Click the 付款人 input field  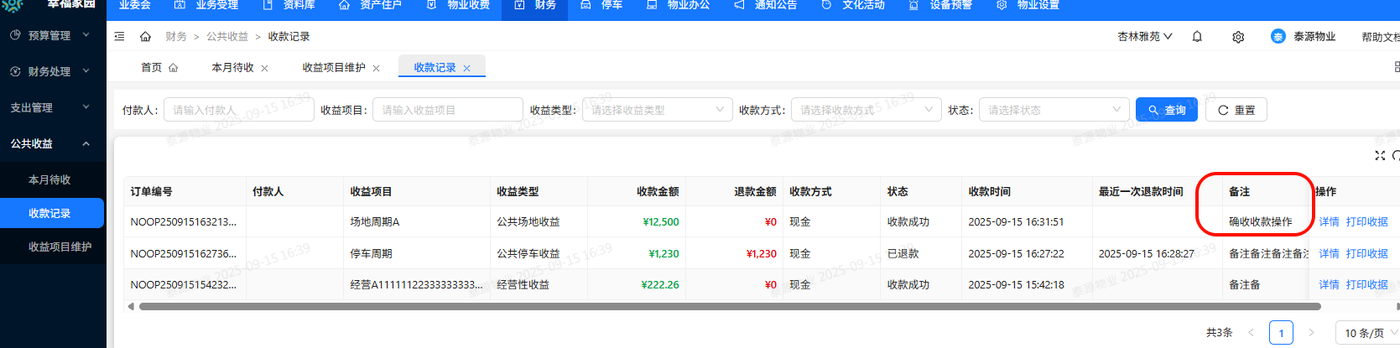click(239, 110)
